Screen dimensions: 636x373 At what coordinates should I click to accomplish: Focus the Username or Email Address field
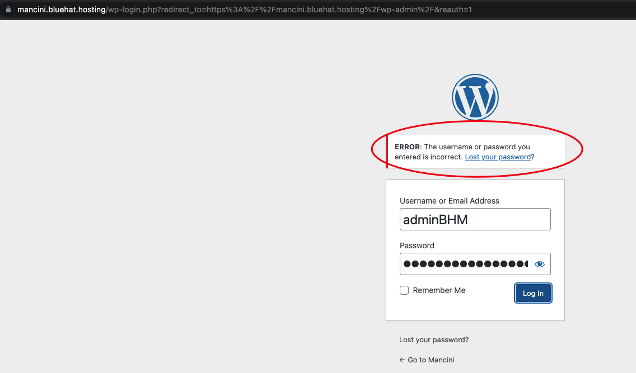click(x=475, y=219)
